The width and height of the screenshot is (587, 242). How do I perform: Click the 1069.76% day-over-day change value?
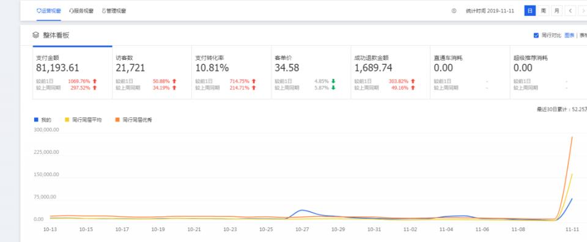pos(79,81)
